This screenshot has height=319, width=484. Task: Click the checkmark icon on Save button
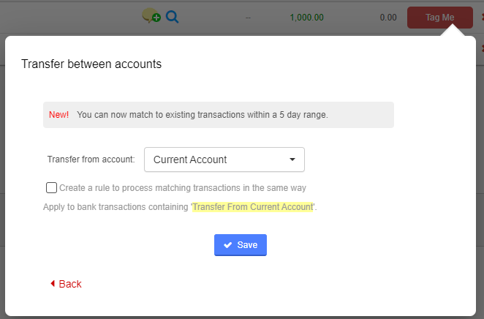[x=228, y=245]
